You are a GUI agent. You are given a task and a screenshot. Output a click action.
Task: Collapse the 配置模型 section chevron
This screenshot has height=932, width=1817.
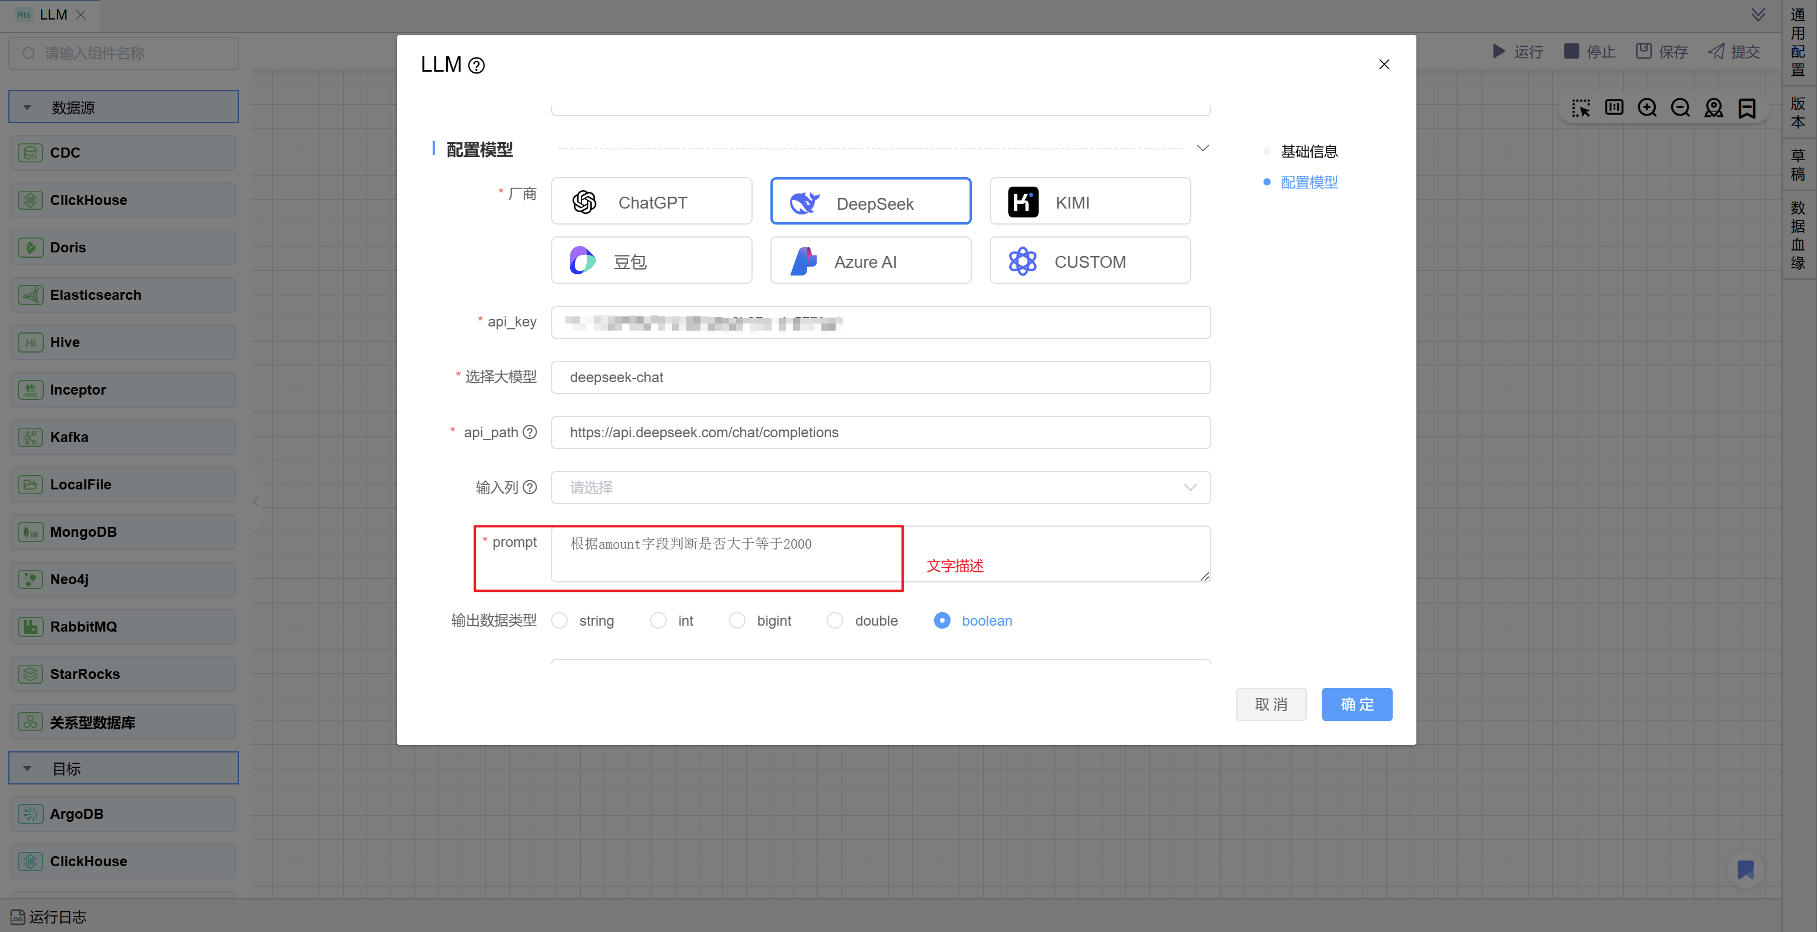1202,148
